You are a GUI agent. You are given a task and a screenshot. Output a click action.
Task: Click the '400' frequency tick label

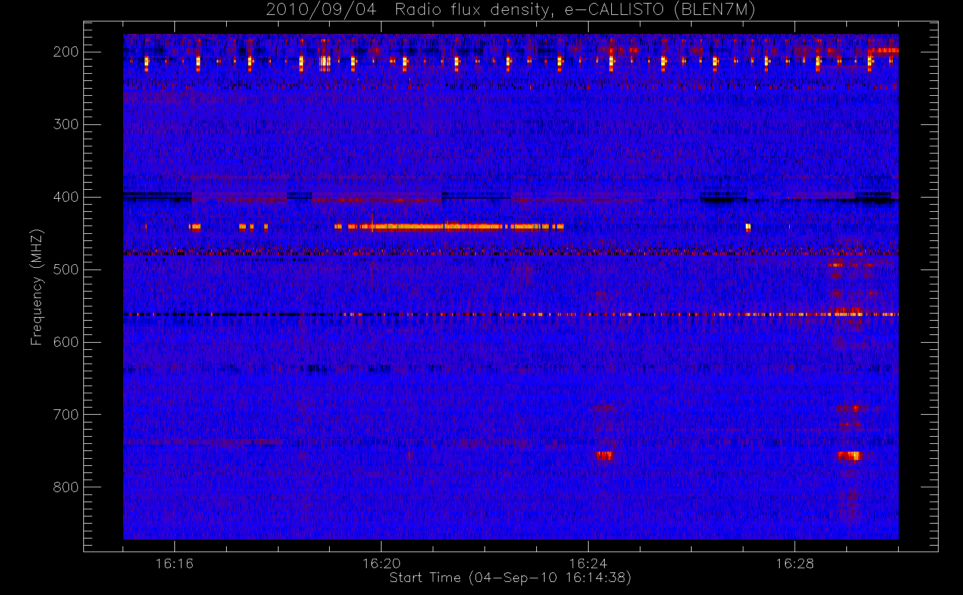(65, 197)
